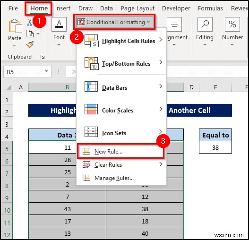Select Manage Rules... menu entry
Viewport: 249px width, 240px height.
(x=121, y=178)
